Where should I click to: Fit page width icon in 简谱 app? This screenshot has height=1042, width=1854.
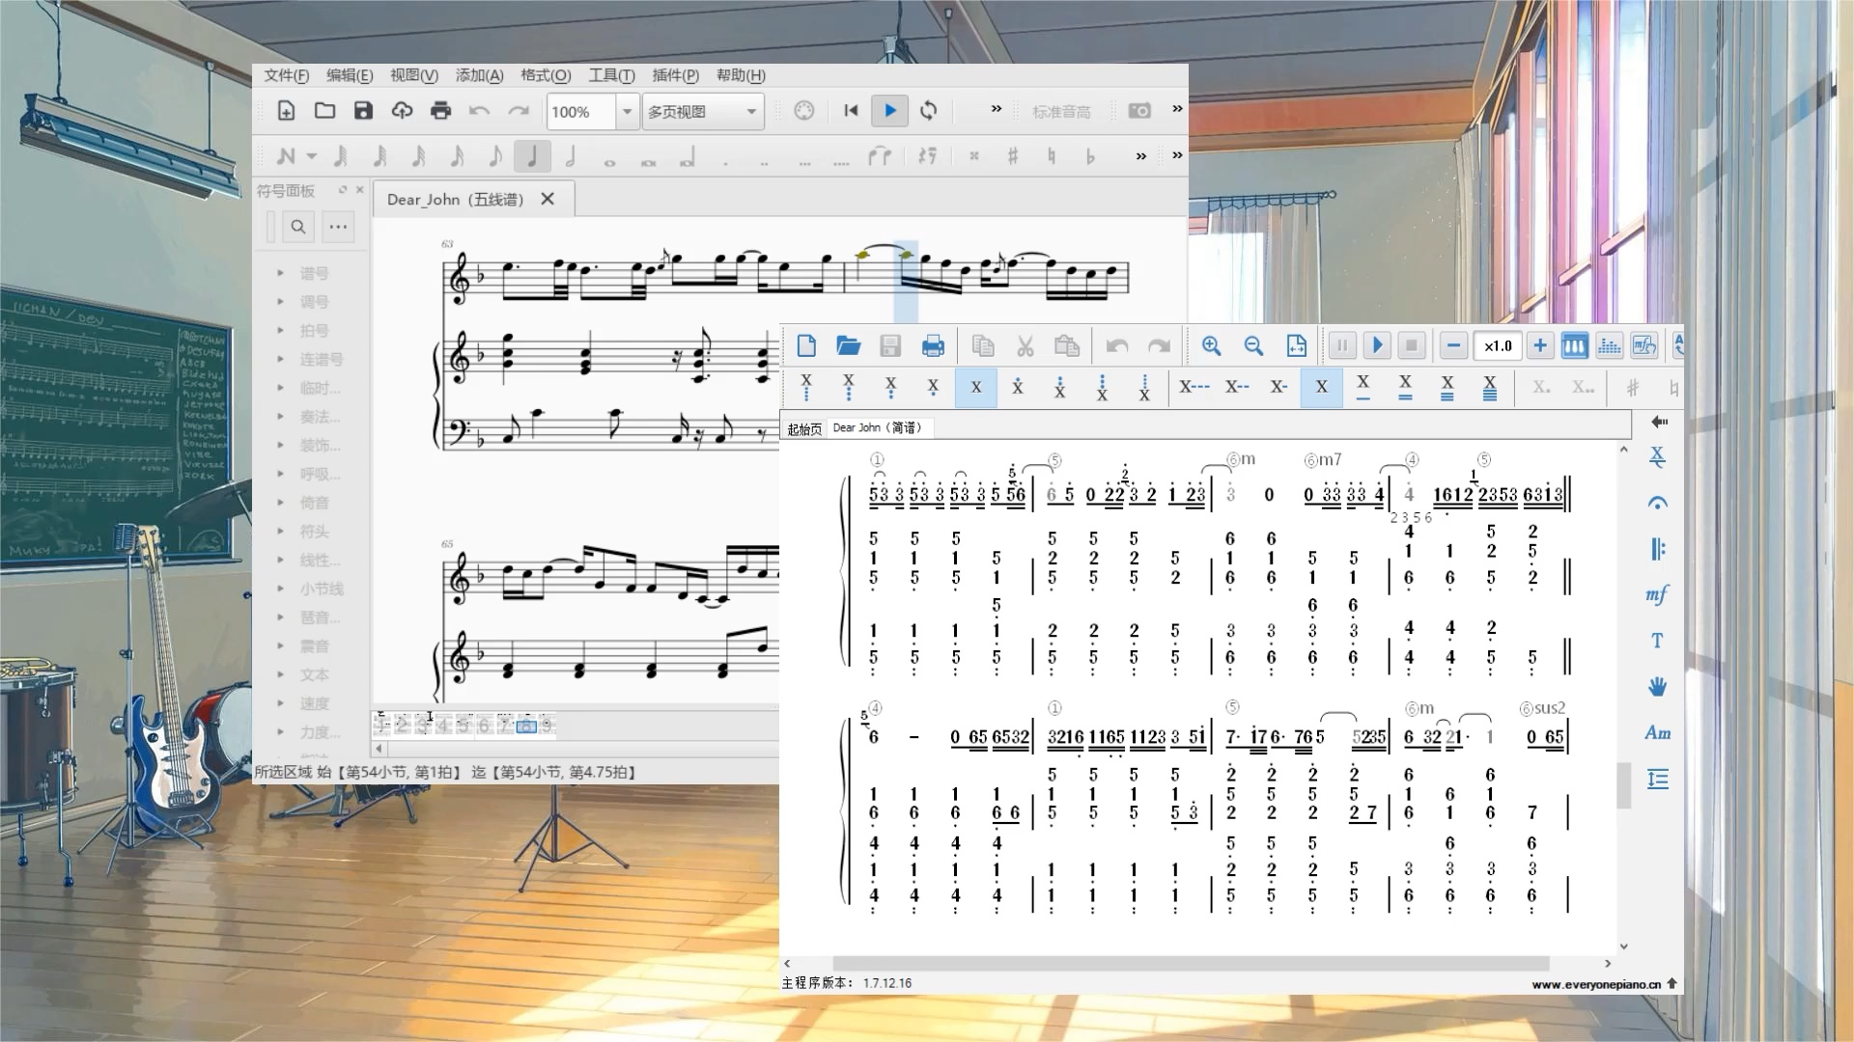tap(1296, 345)
